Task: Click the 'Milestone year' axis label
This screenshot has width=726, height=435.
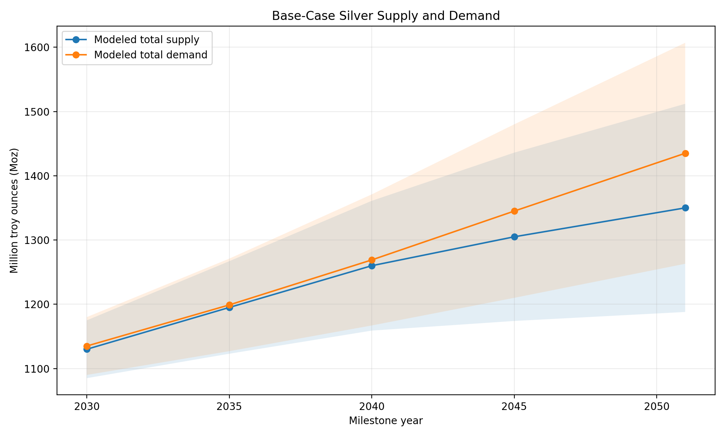Action: [386, 421]
